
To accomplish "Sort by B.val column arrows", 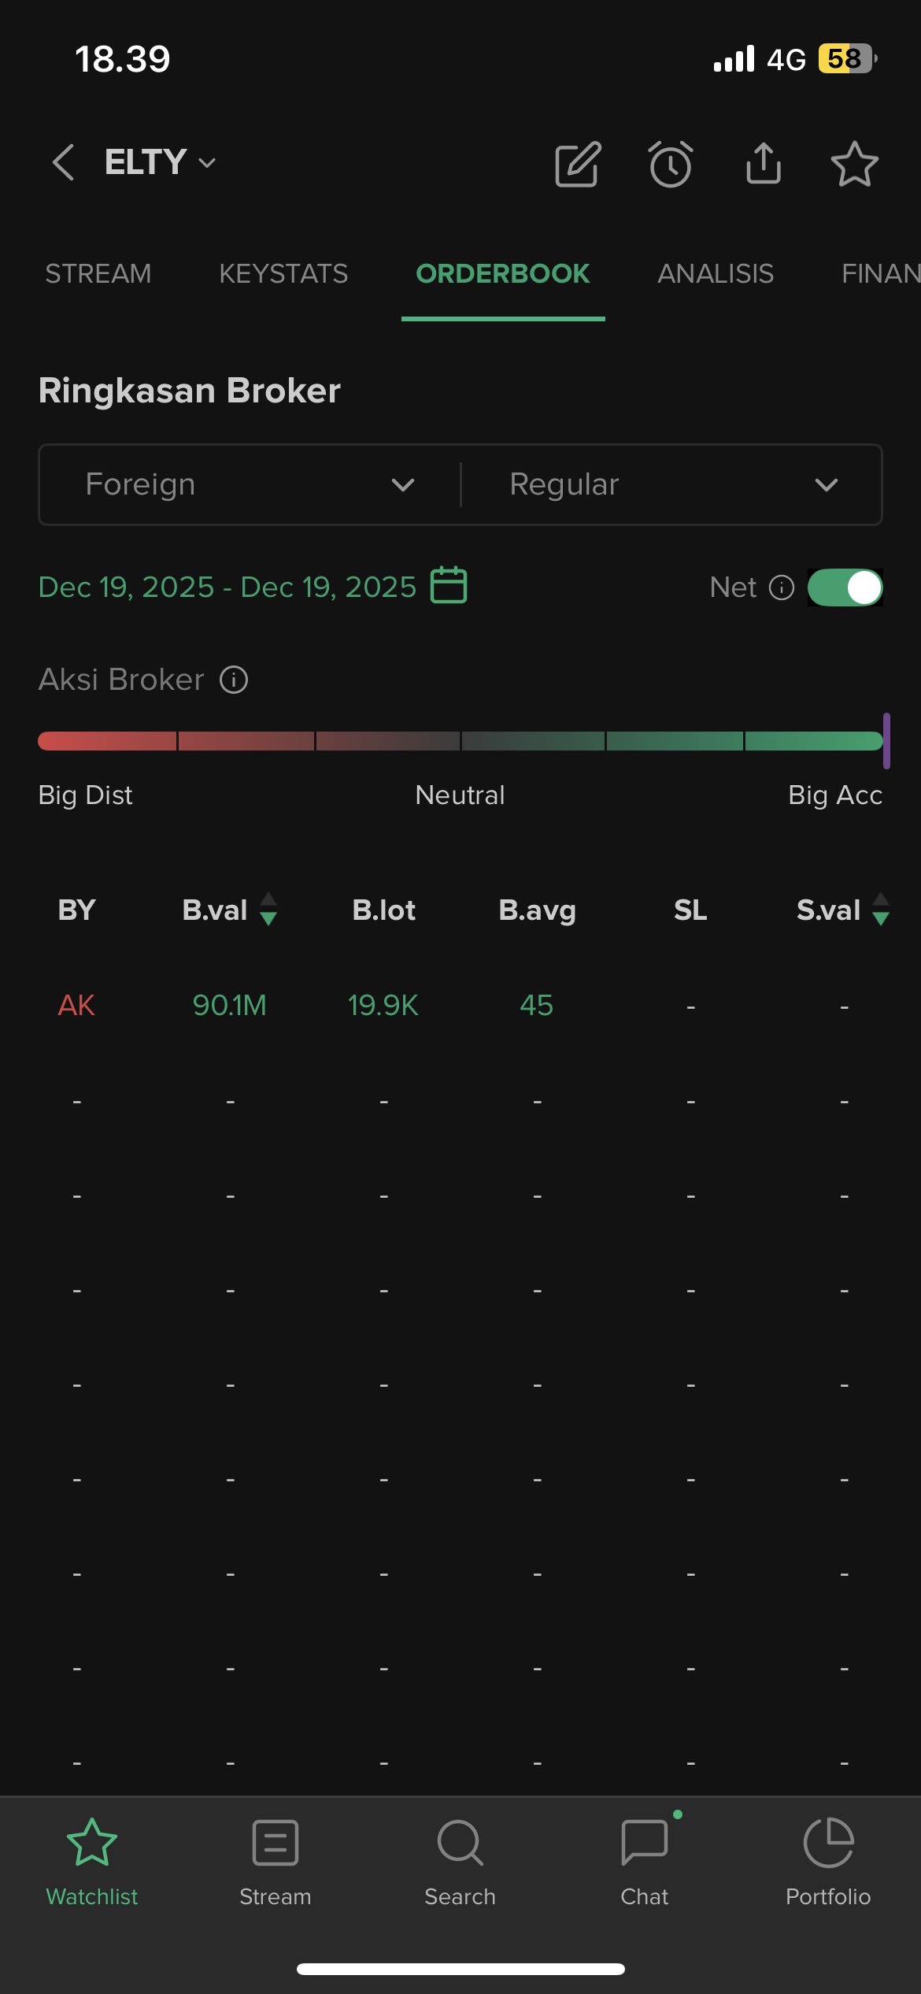I will click(x=268, y=910).
